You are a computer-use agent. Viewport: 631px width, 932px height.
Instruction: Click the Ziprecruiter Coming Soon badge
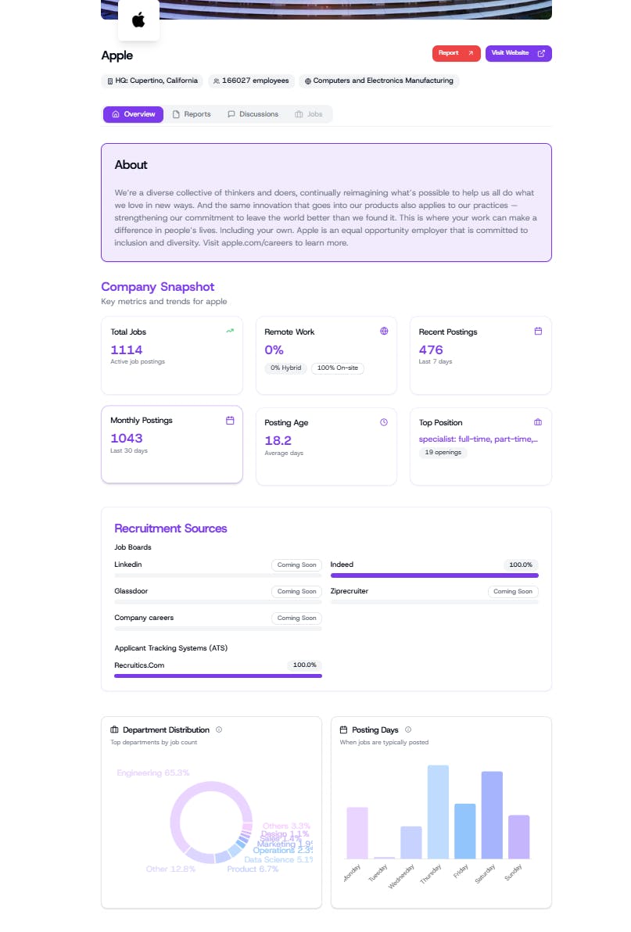point(513,591)
